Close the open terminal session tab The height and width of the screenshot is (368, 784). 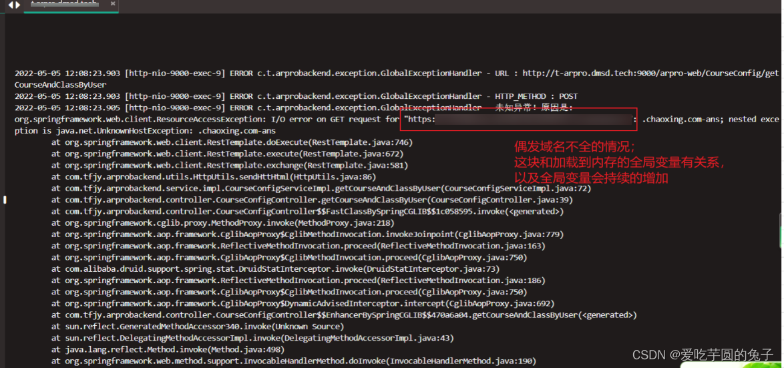click(x=114, y=4)
